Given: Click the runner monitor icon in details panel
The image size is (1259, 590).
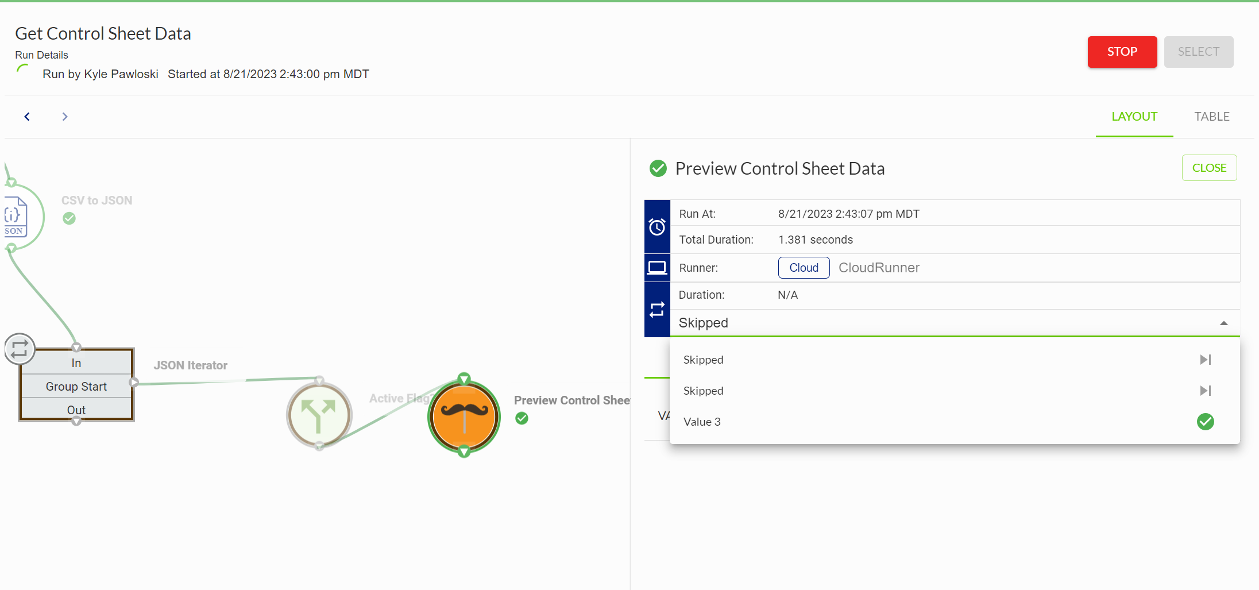Looking at the screenshot, I should pyautogui.click(x=657, y=267).
